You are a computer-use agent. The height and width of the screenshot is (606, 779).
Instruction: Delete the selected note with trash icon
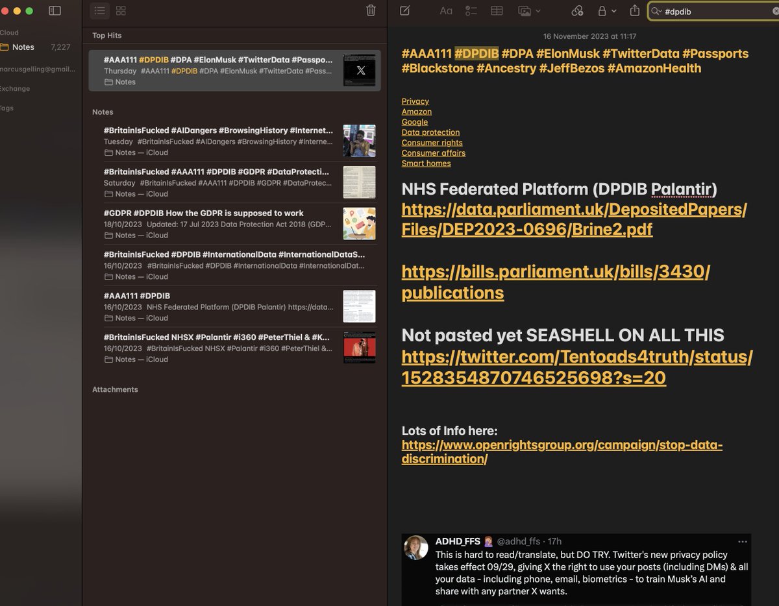click(371, 10)
